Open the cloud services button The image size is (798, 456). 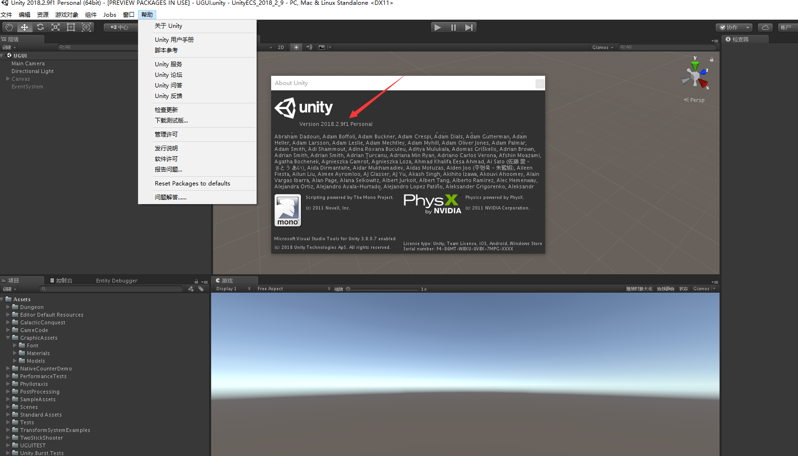765,27
